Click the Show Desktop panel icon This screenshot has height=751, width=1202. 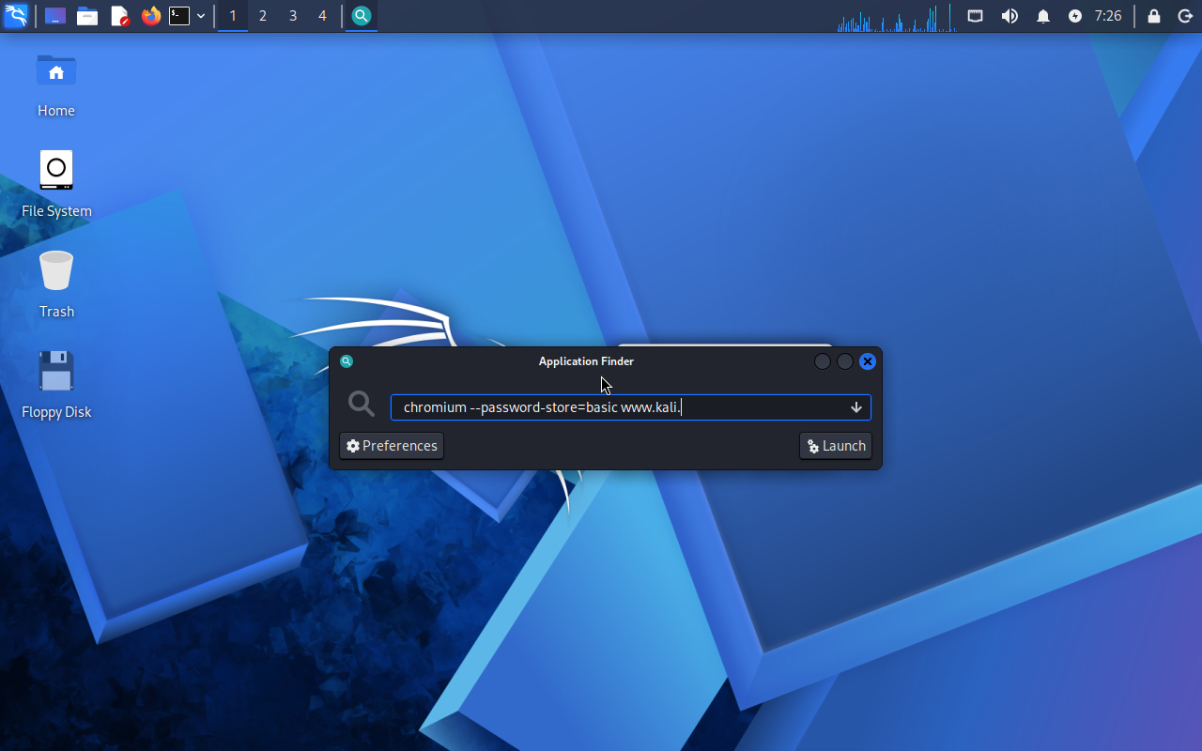click(55, 16)
